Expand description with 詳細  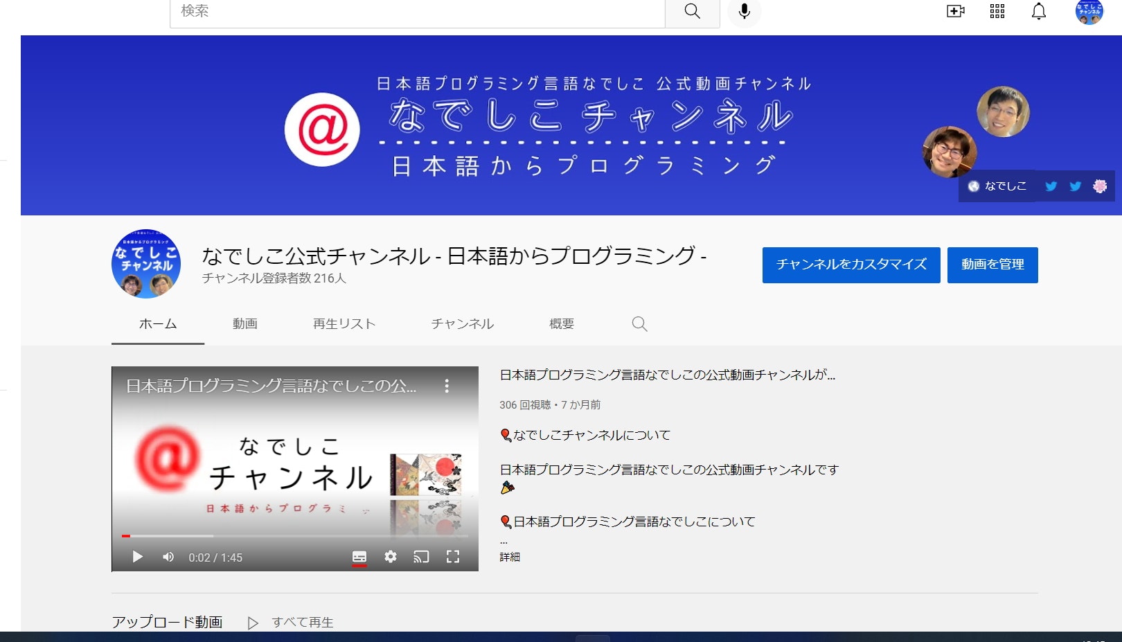pyautogui.click(x=510, y=557)
